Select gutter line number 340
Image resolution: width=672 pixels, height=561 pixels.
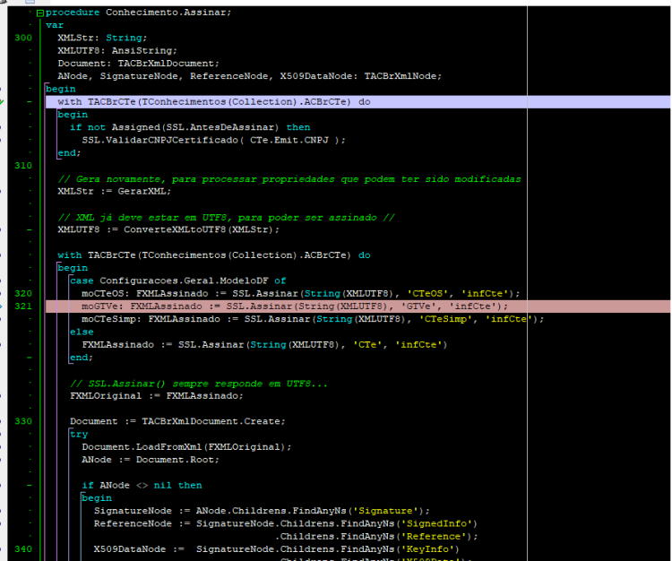pos(23,549)
